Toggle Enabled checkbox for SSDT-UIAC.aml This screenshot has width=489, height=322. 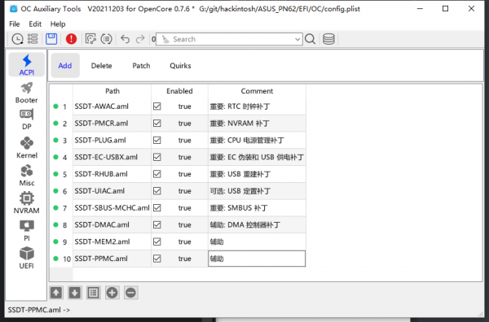click(156, 191)
